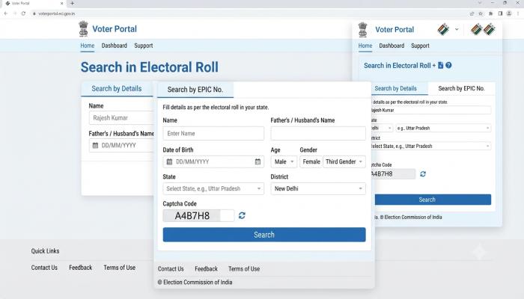Open Support in the right panel navigation
This screenshot has height=299, width=524.
tap(420, 46)
